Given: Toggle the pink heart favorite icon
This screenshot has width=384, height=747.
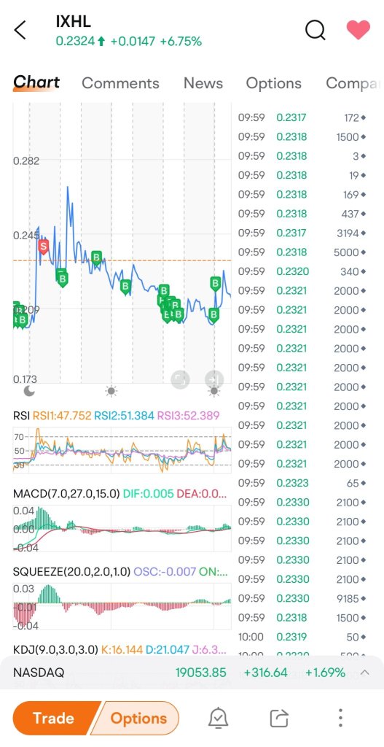Looking at the screenshot, I should coord(358,30).
